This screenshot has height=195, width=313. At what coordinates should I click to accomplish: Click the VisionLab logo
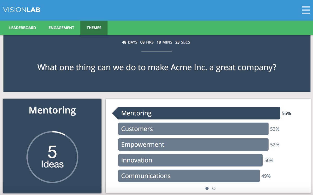click(x=22, y=10)
